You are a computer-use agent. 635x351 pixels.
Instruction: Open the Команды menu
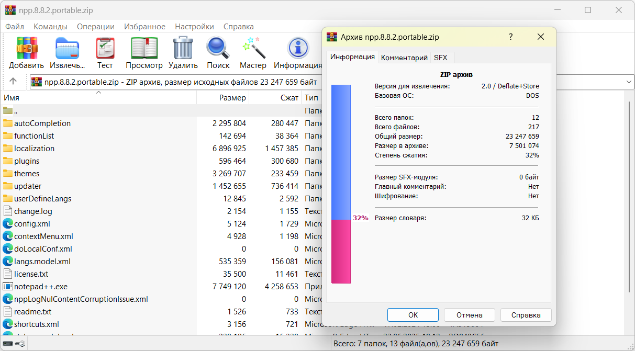(50, 27)
